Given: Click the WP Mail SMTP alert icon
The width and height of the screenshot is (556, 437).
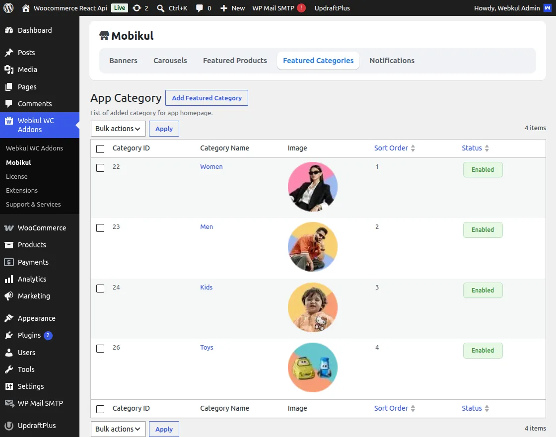Looking at the screenshot, I should pyautogui.click(x=301, y=8).
